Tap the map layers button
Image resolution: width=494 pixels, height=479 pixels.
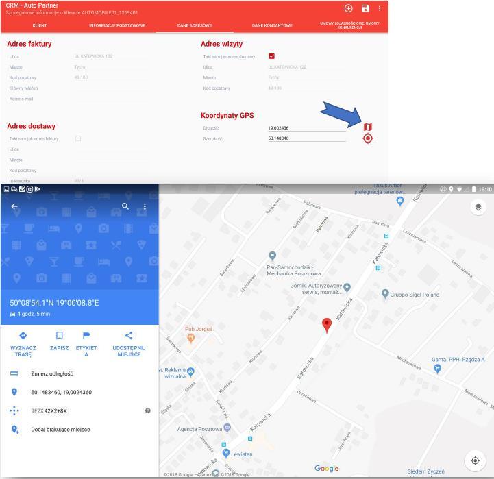point(478,207)
